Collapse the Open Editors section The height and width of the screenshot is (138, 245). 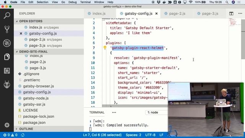tap(49, 21)
